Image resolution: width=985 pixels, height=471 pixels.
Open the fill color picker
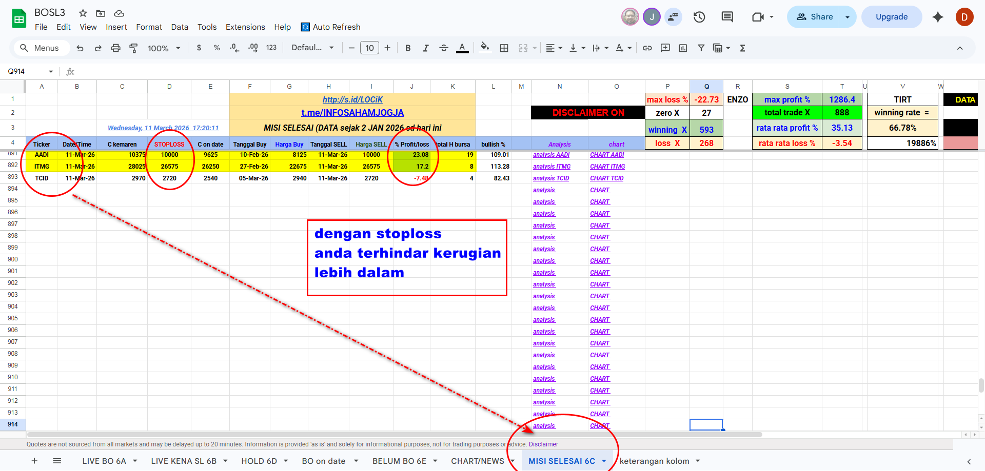click(x=484, y=48)
